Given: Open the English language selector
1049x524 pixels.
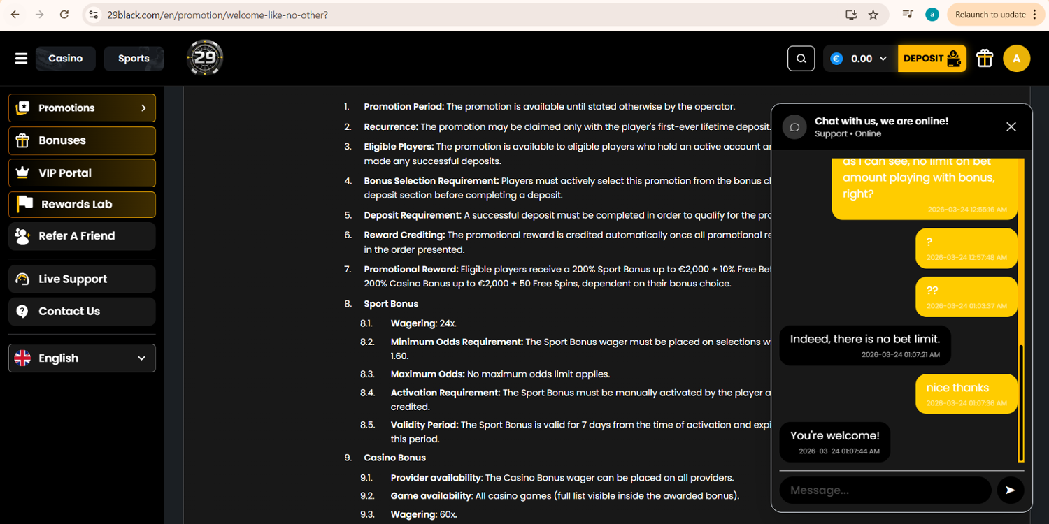Looking at the screenshot, I should (82, 358).
